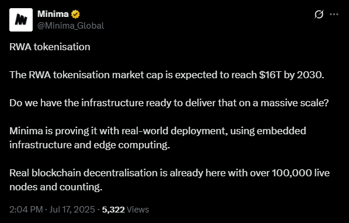The height and width of the screenshot is (223, 349).
Task: Visit the @Minima_Global handle link
Action: (71, 26)
